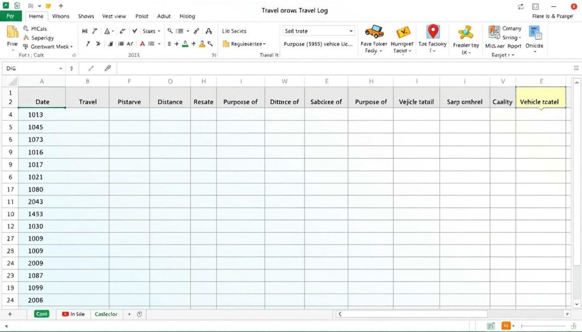Click the magnifier search icon in ribbon

tap(169, 31)
